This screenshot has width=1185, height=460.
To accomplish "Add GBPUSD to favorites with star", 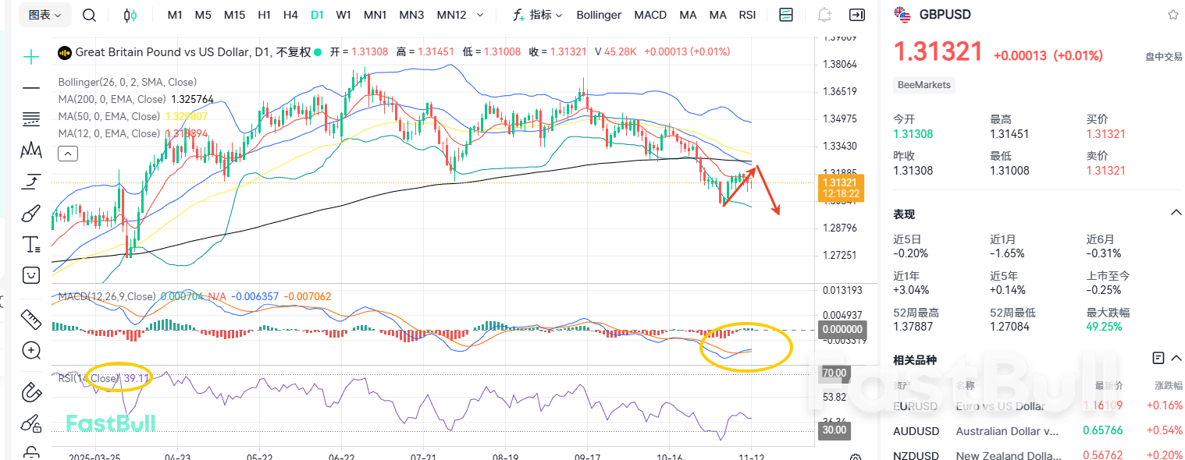I will pos(1173,15).
